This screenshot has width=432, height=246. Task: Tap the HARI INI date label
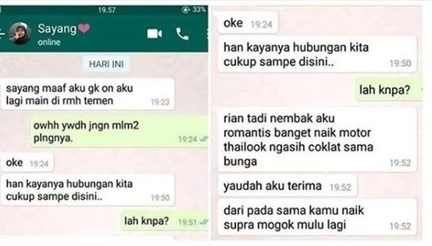[x=106, y=64]
